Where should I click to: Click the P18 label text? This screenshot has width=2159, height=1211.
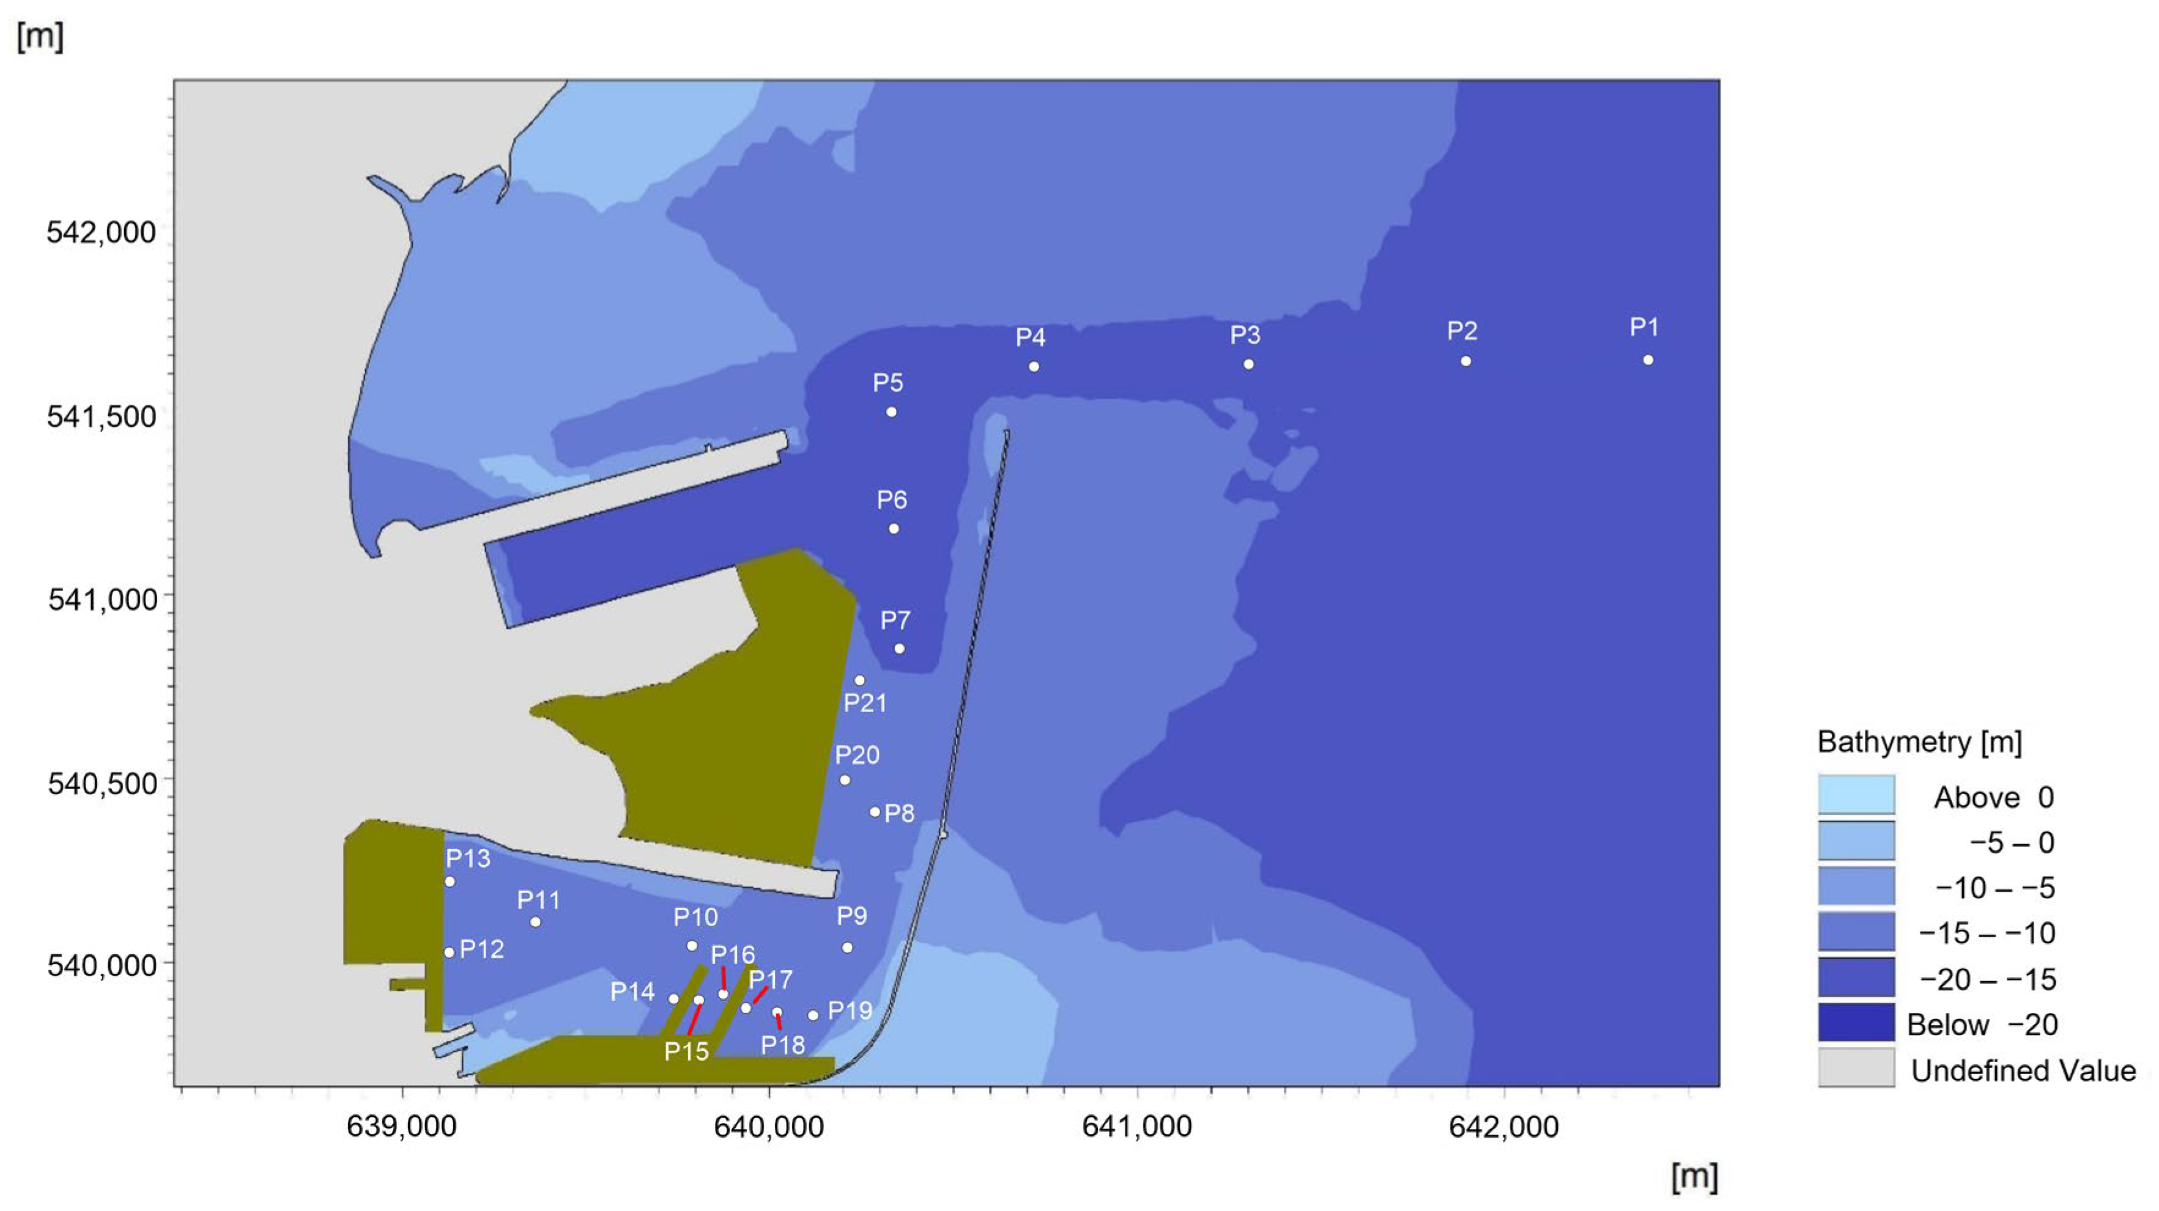click(783, 1045)
